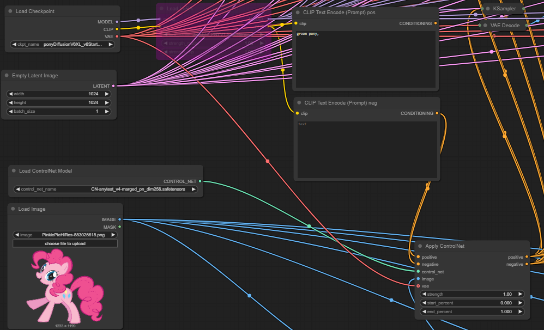Increase start_percent with its right arrow
Image resolution: width=544 pixels, height=330 pixels.
[x=521, y=303]
